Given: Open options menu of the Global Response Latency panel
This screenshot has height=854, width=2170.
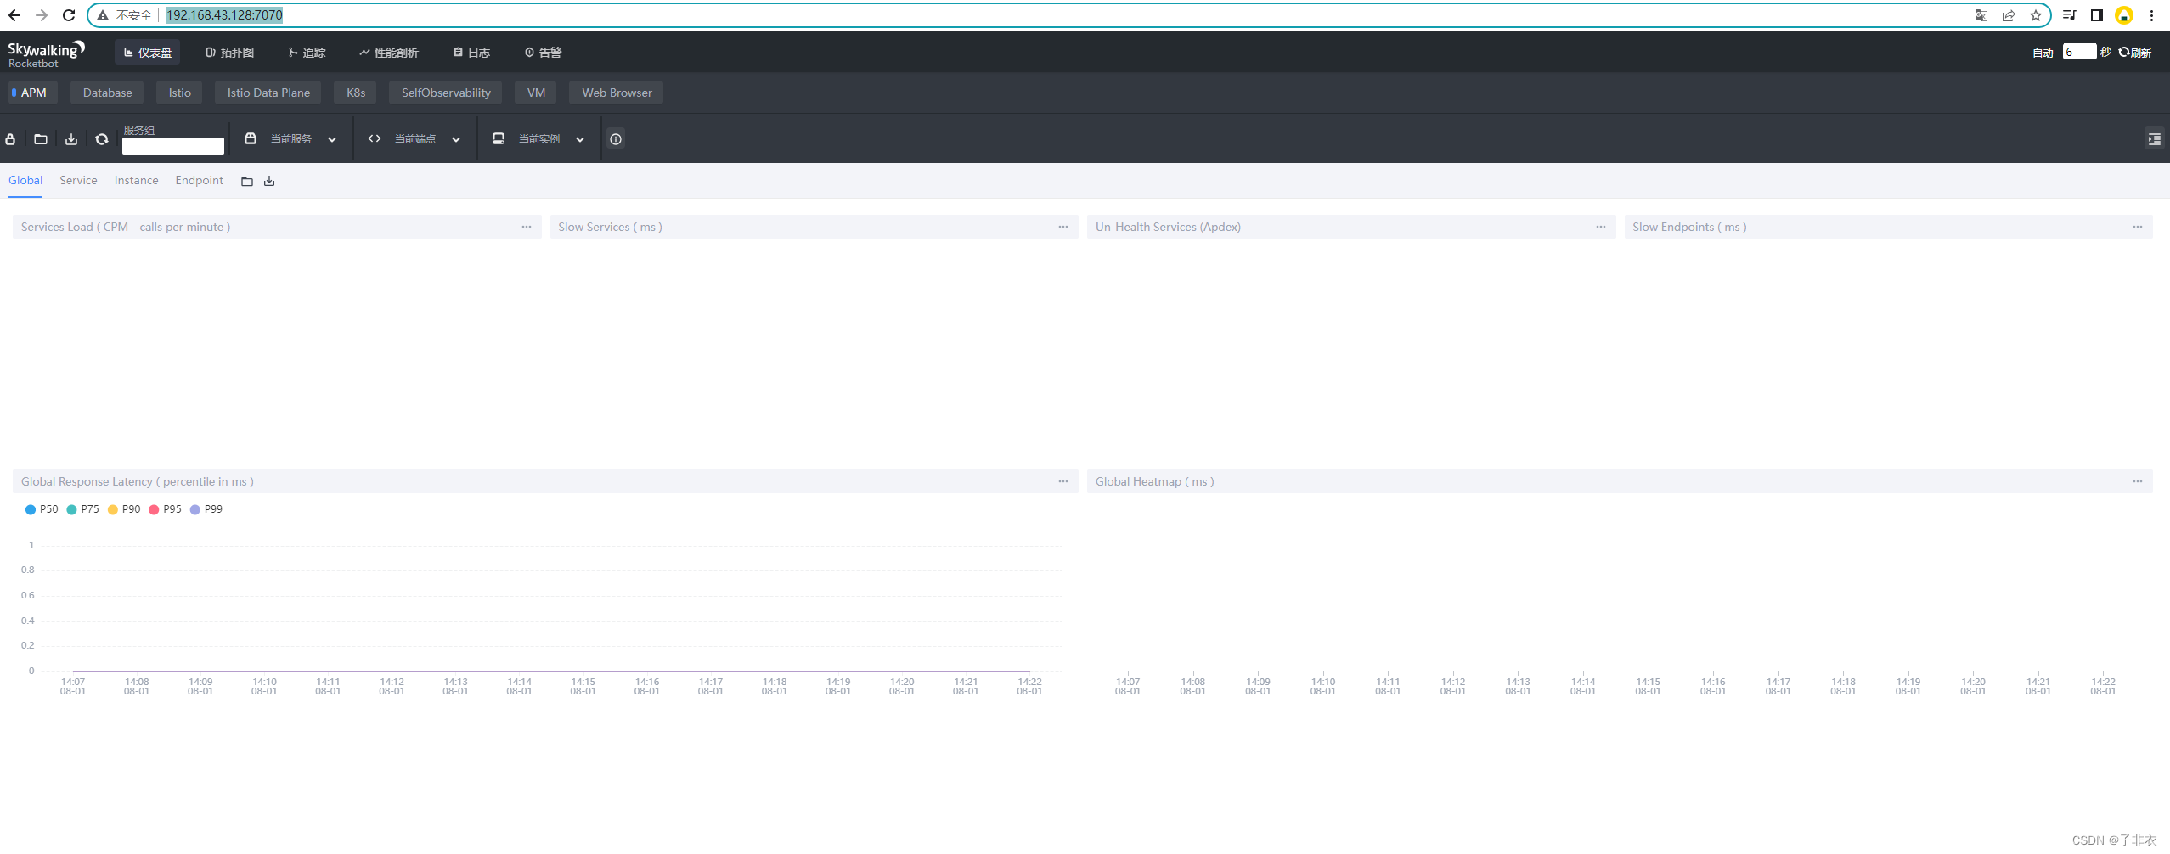Looking at the screenshot, I should click(1063, 481).
